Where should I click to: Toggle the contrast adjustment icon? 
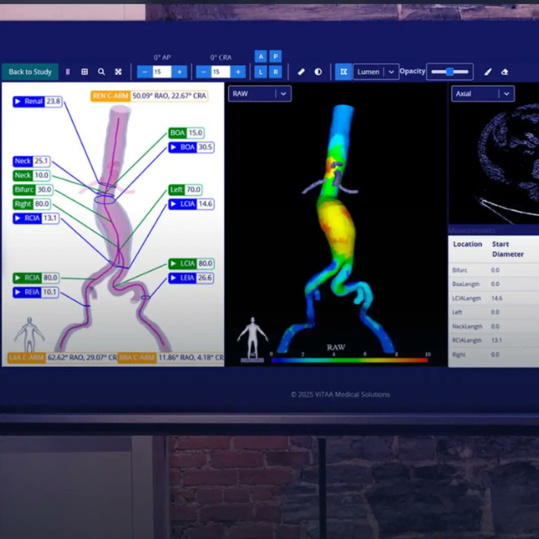click(318, 72)
